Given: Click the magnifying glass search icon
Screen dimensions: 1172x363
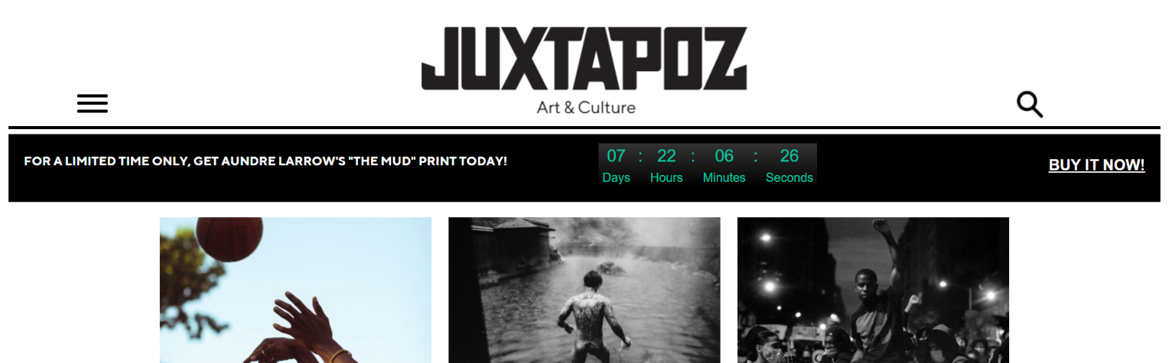Looking at the screenshot, I should 1030,105.
